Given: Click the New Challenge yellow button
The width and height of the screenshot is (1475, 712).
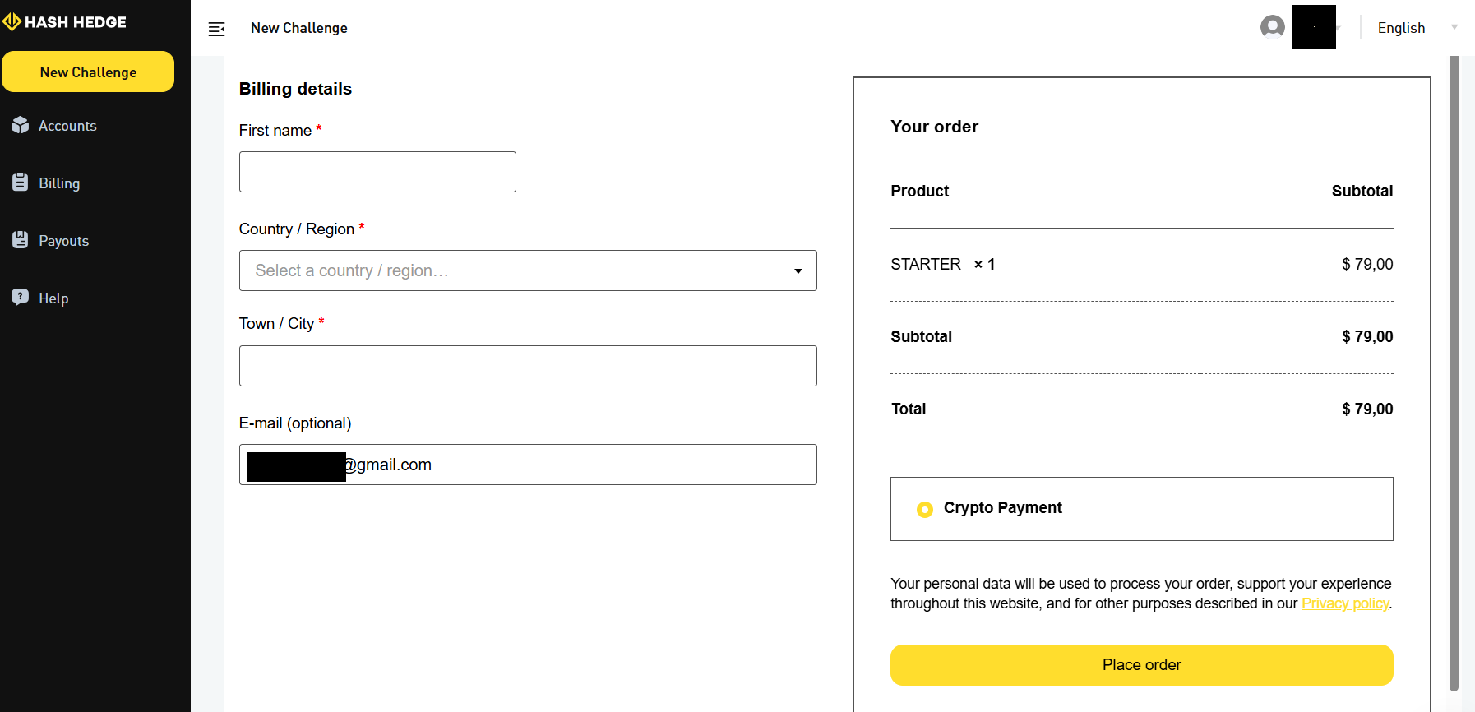Looking at the screenshot, I should tap(88, 72).
